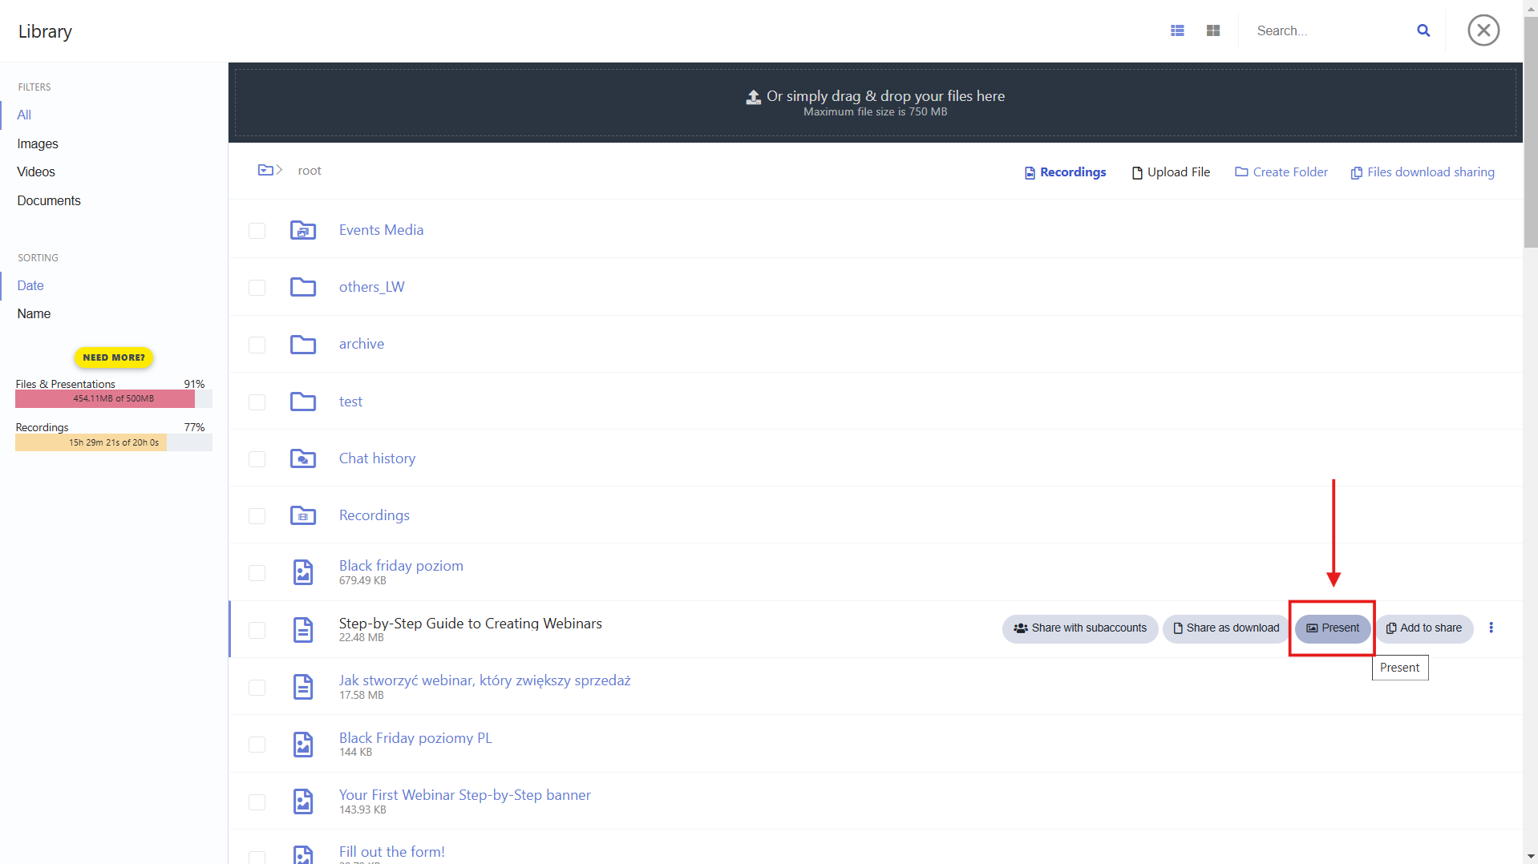Select the Videos filter
Screen dimensions: 1538x864
(x=36, y=172)
